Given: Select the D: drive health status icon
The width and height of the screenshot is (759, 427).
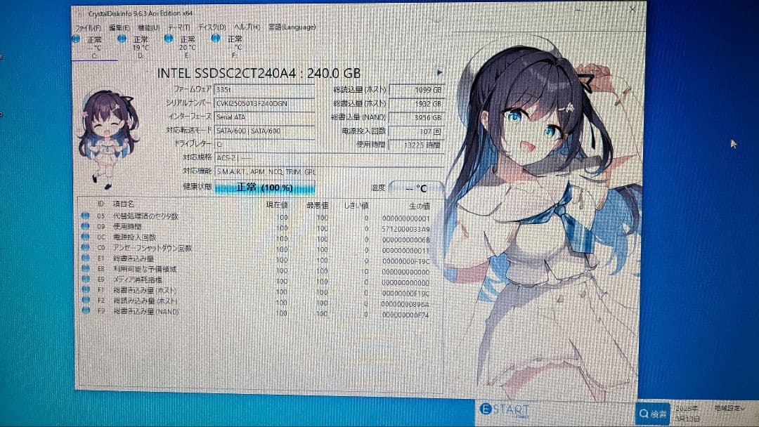Looking at the screenshot, I should 121,39.
